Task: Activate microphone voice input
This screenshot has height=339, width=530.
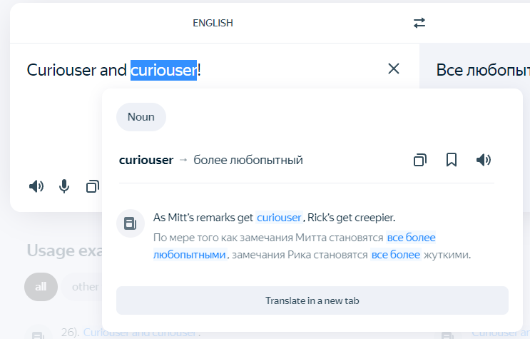Action: click(64, 186)
